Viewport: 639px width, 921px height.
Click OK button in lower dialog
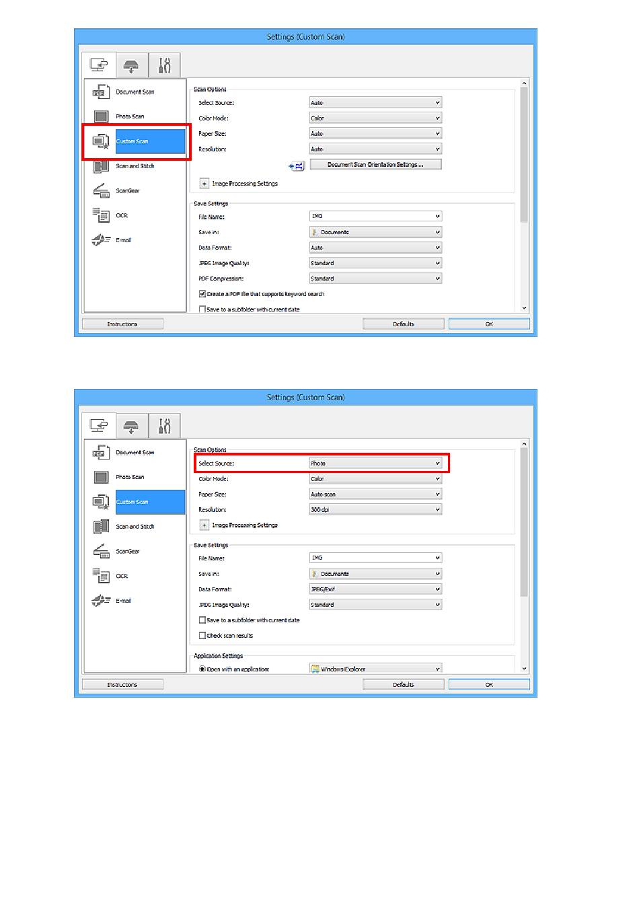[x=489, y=685]
